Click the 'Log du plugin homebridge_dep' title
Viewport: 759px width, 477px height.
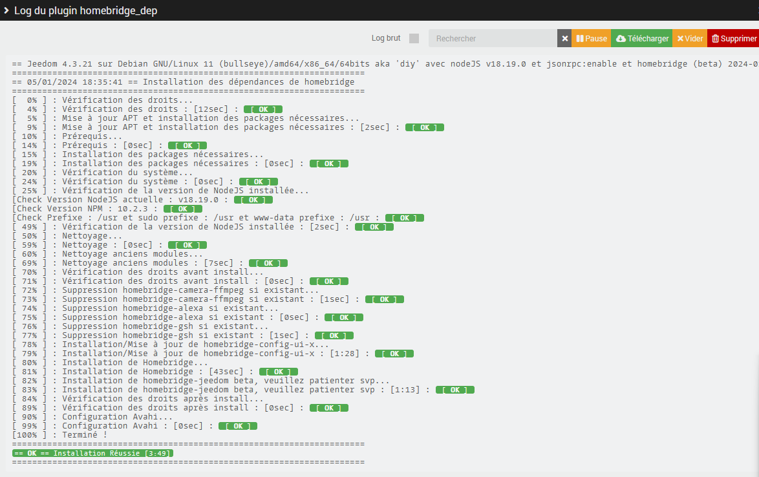86,10
